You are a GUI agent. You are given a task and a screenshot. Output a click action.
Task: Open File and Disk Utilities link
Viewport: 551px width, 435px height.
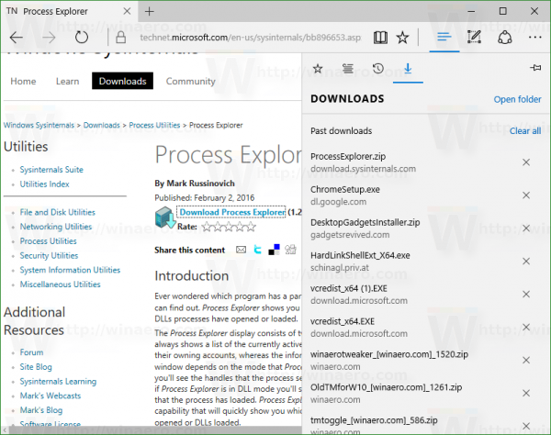57,212
